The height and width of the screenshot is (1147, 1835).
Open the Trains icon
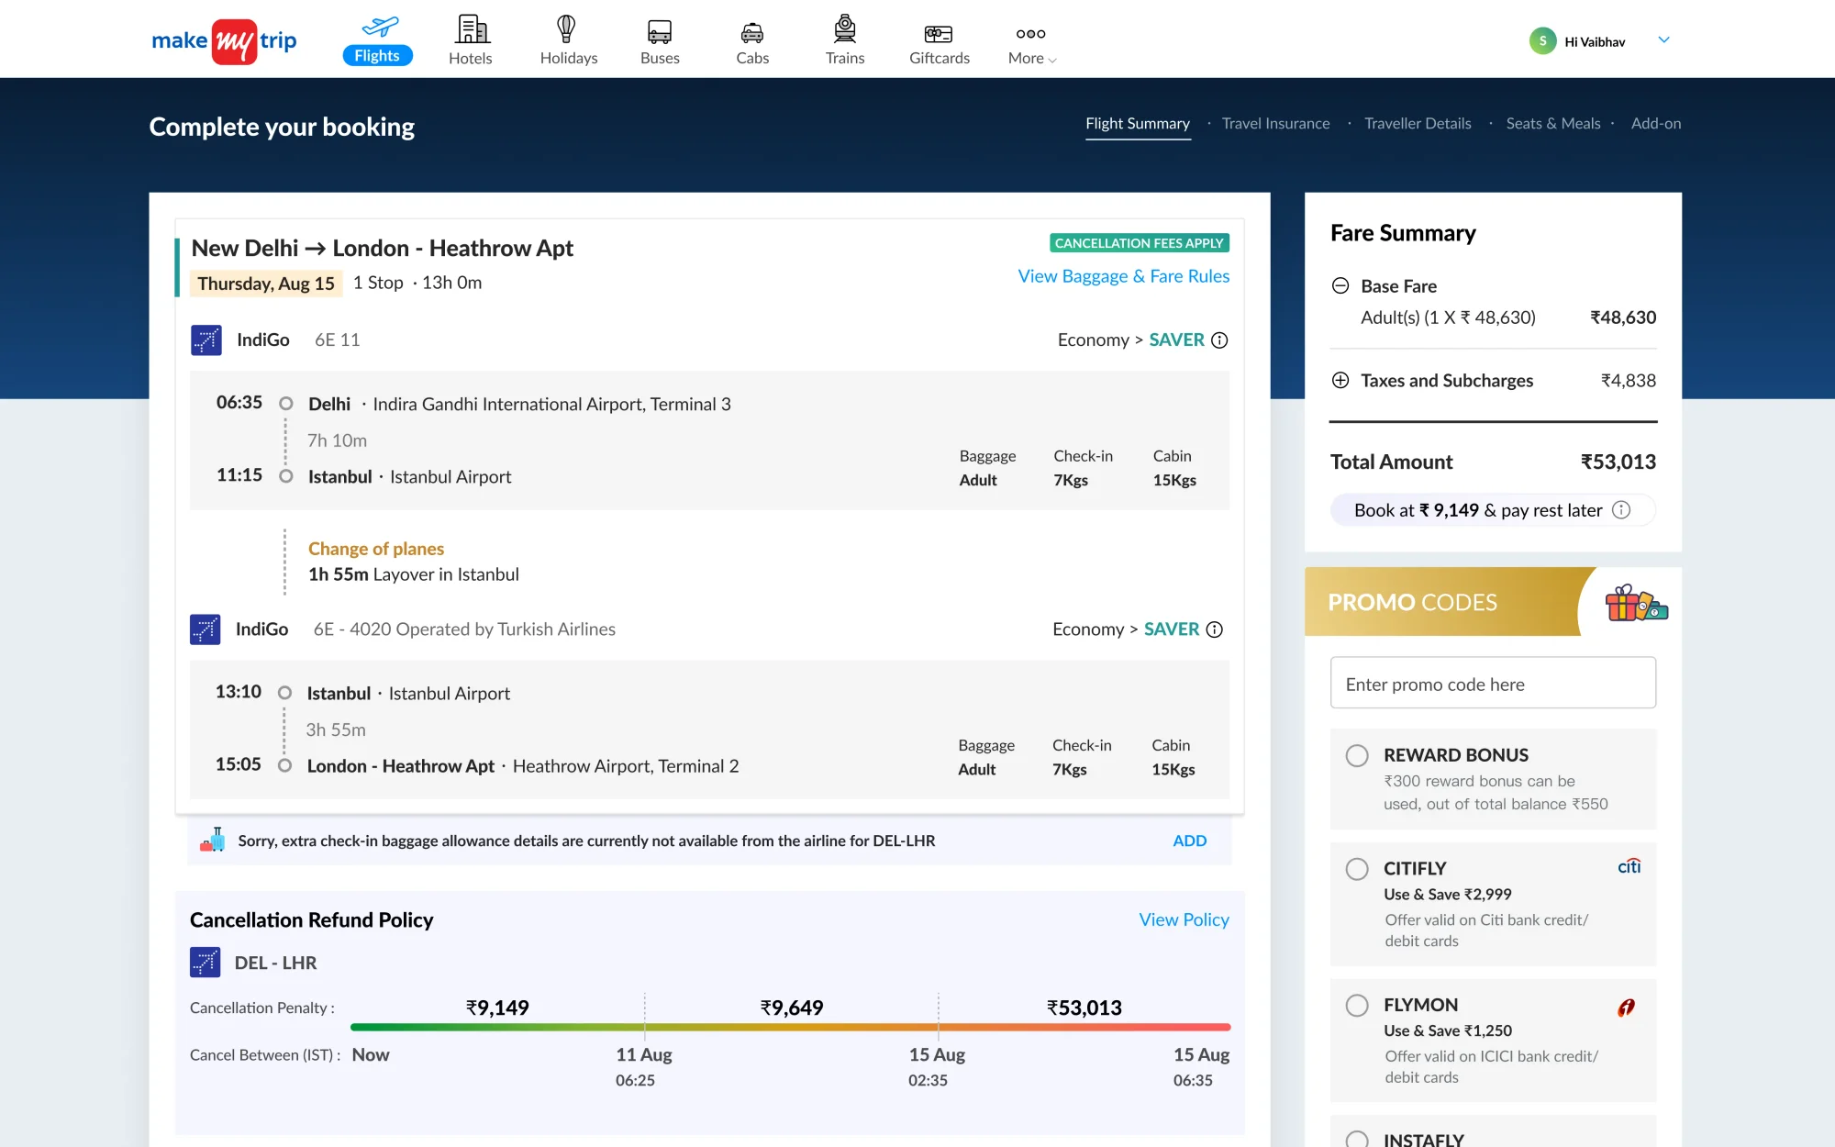pos(845,29)
